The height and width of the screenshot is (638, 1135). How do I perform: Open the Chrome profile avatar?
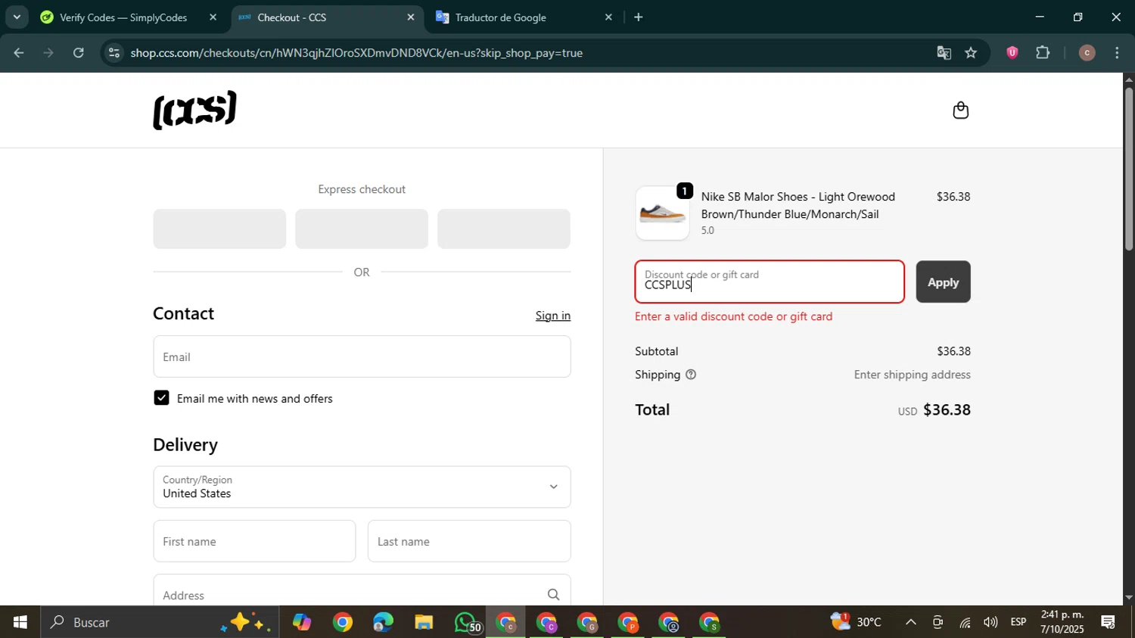pyautogui.click(x=1087, y=53)
